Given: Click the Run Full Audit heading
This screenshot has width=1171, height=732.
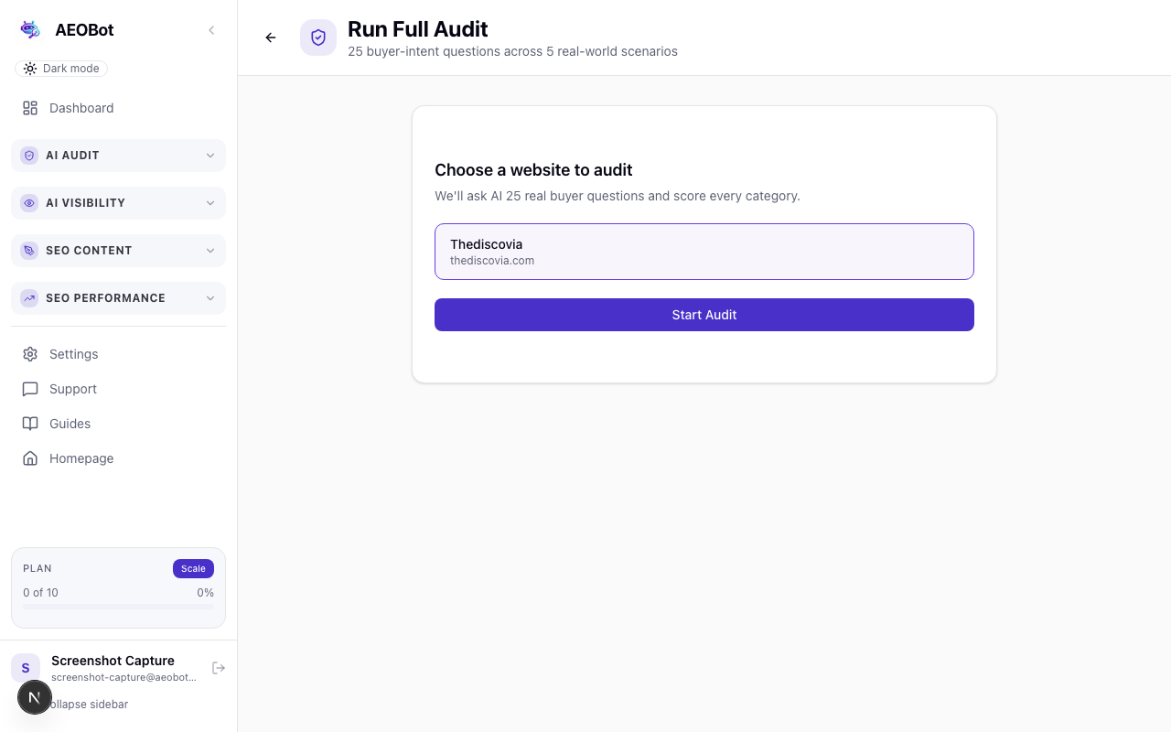Looking at the screenshot, I should click(x=418, y=29).
